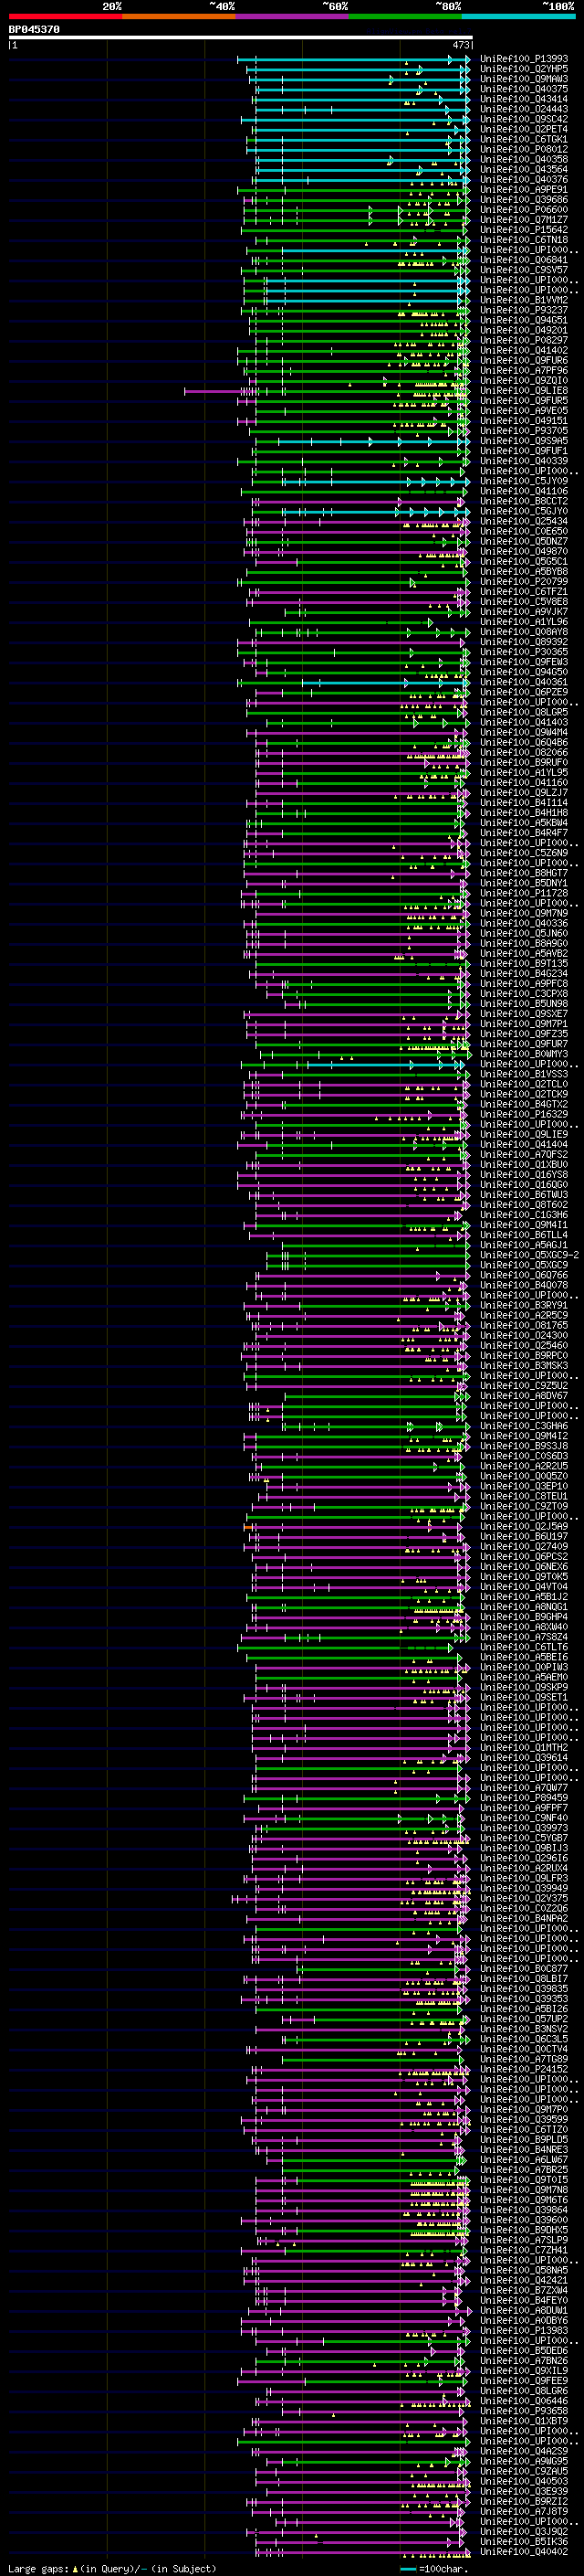584x2576 pixels.
Task: Select hit label UniRef100_Q06446
Action: (x=524, y=2401)
